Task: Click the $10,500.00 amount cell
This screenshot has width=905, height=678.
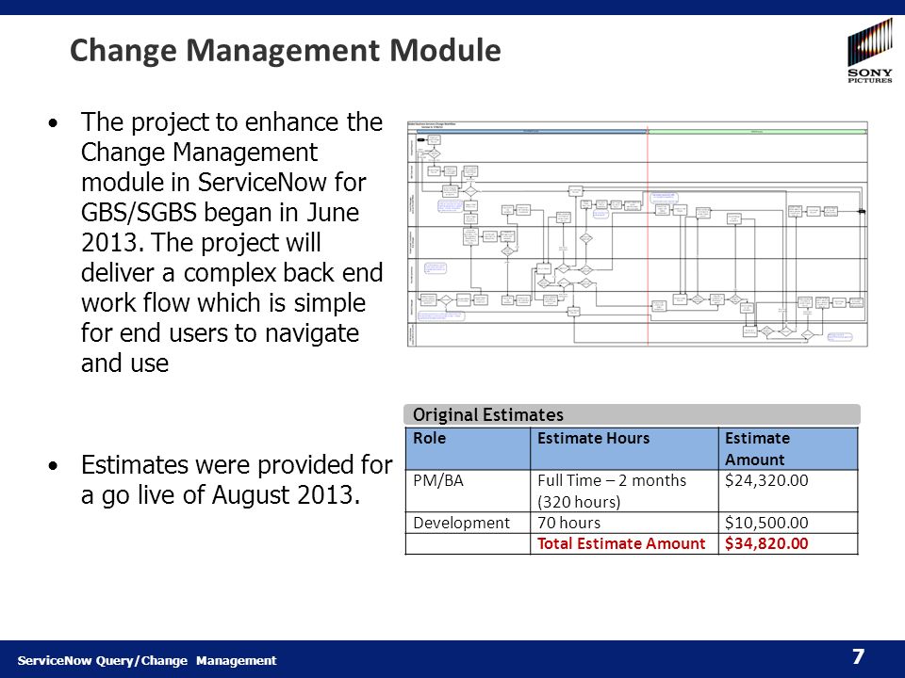Action: tap(788, 523)
